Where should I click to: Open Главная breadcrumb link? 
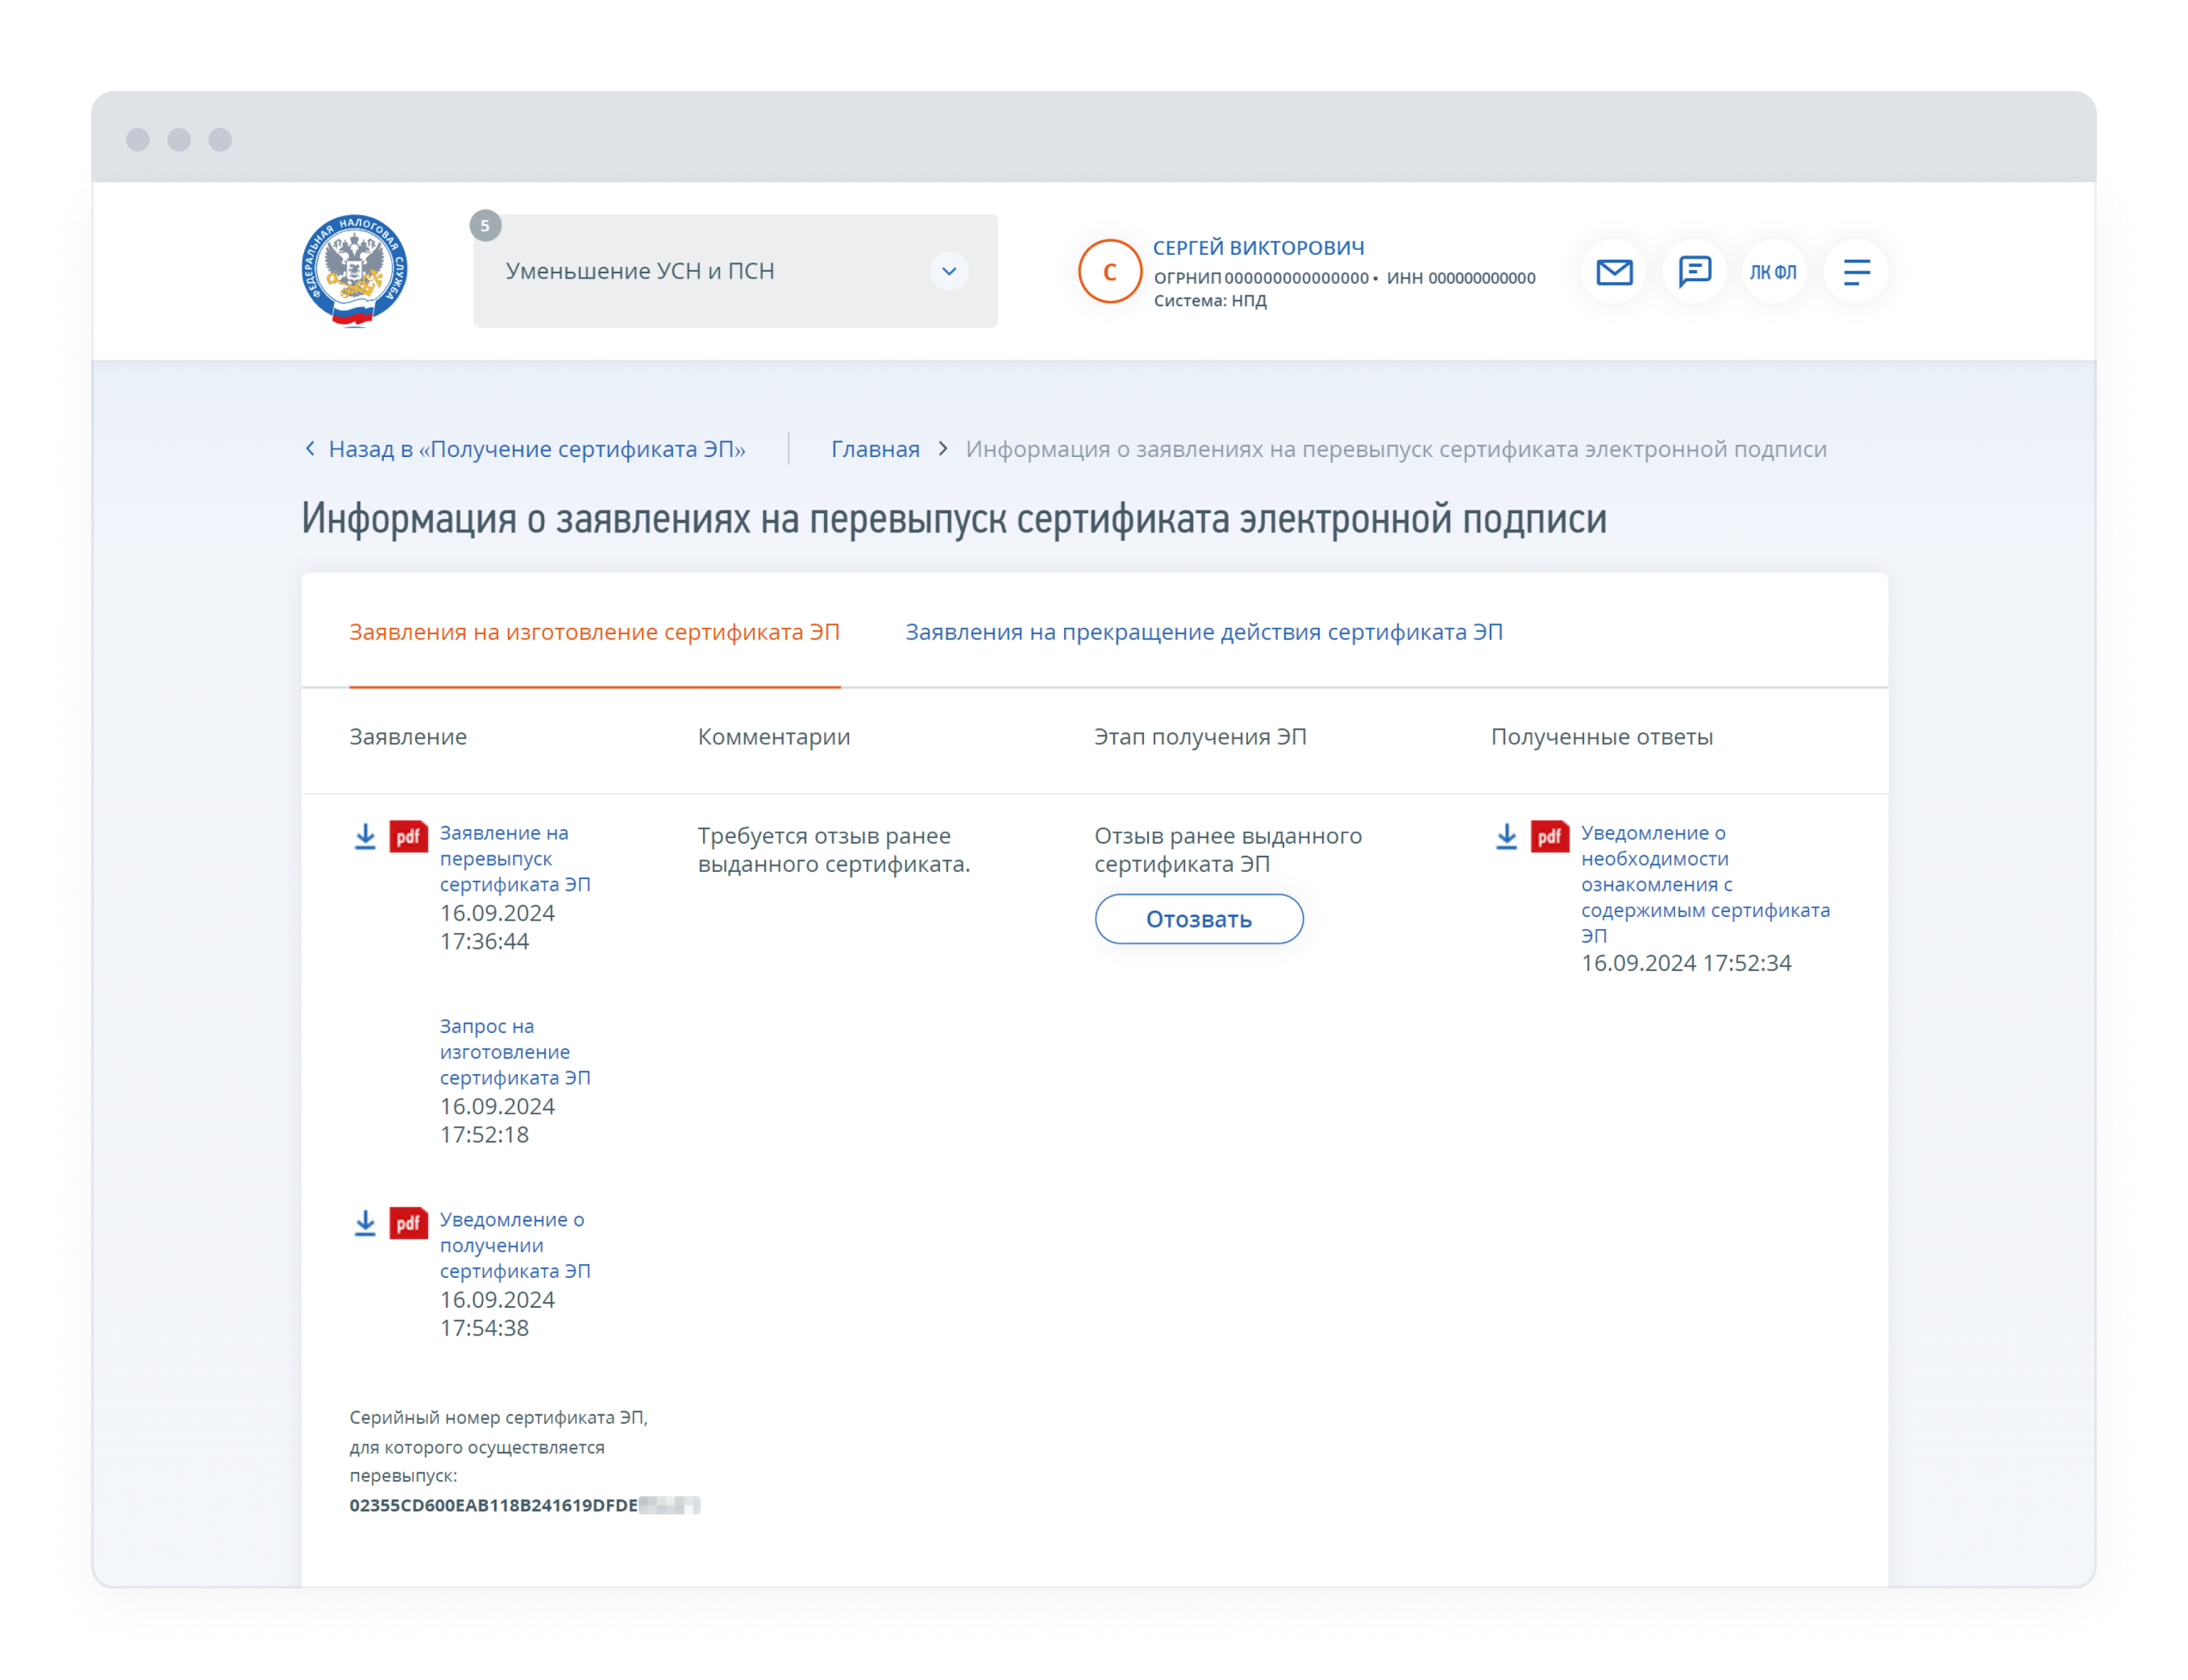pos(875,449)
